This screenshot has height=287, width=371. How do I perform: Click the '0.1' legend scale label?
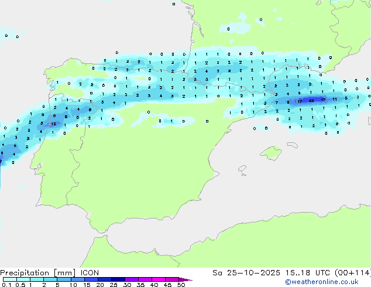(x=6, y=285)
